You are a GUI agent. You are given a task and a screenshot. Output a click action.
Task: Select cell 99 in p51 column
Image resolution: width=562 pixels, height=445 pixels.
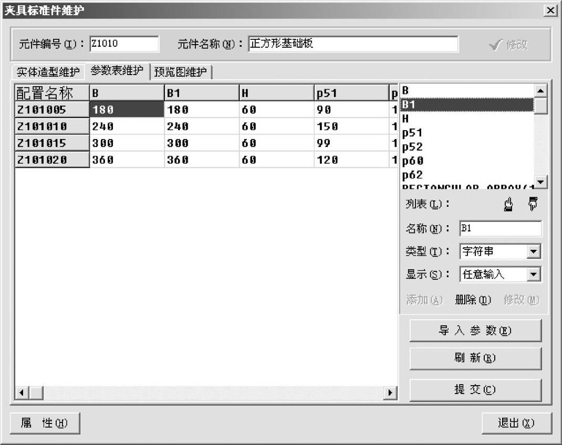351,143
